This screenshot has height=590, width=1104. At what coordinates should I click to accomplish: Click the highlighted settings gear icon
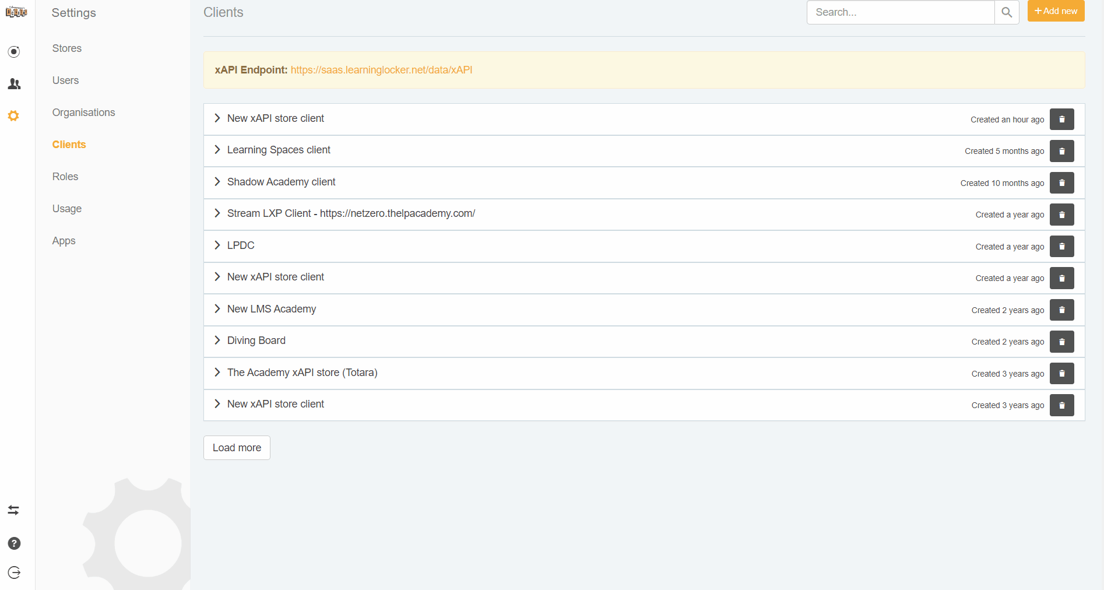pos(14,116)
